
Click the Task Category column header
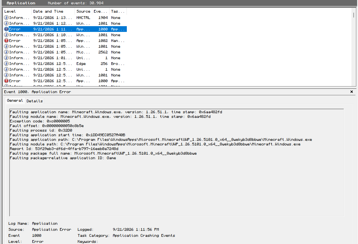118,11
